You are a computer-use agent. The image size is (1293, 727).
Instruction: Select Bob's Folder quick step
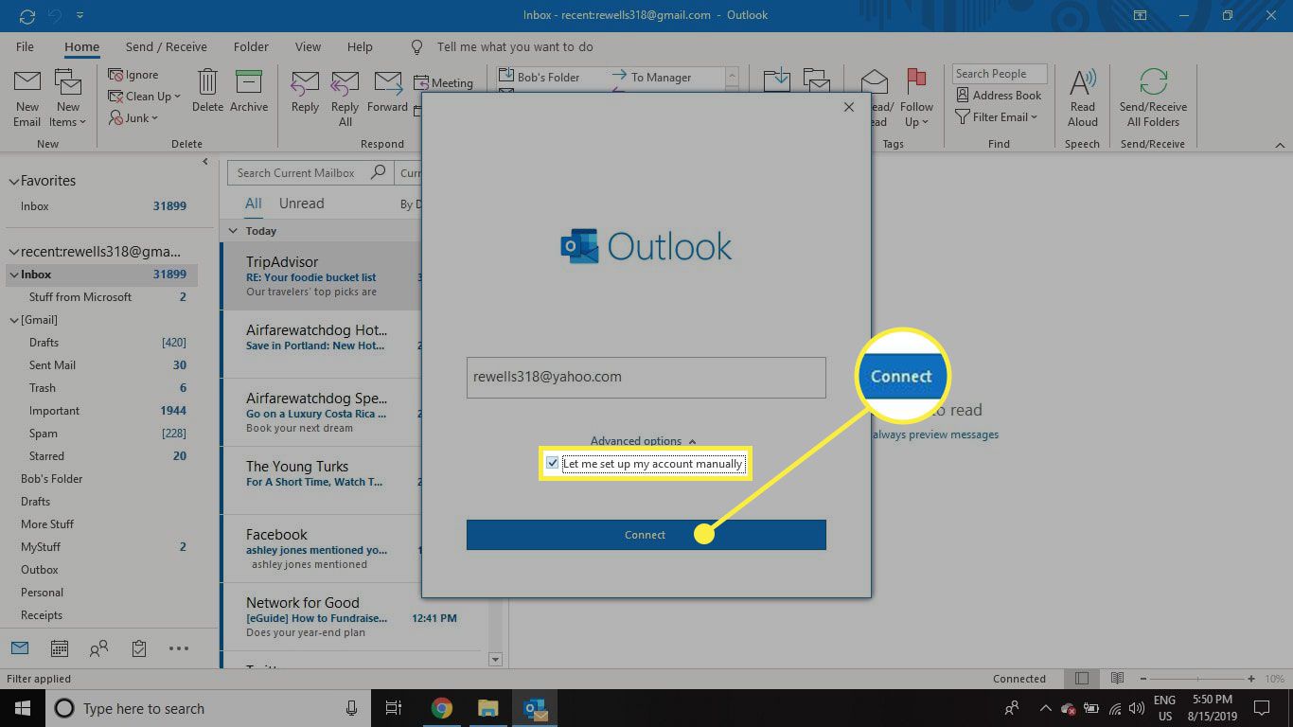540,78
